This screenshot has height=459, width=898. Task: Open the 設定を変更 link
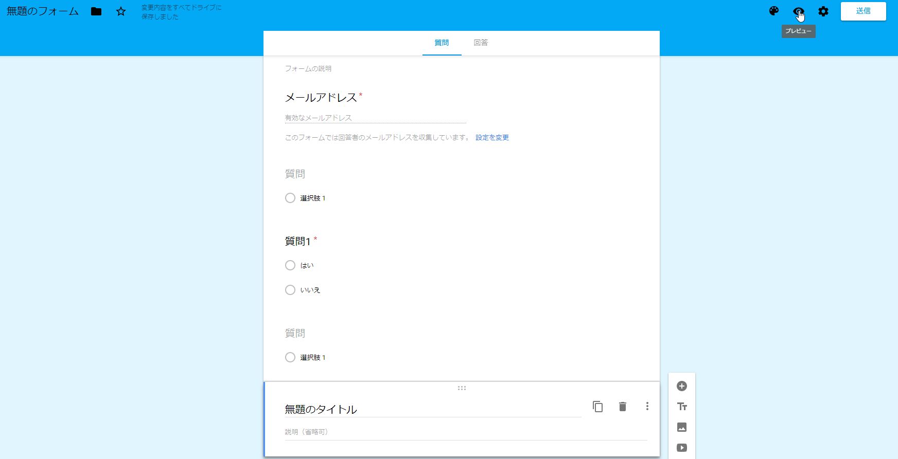(x=492, y=137)
